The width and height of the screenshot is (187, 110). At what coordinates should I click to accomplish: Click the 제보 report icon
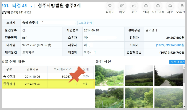[170, 6]
